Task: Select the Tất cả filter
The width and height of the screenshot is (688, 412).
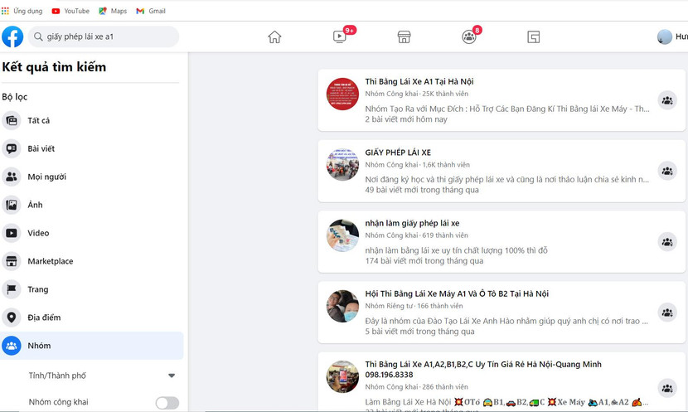Action: (x=38, y=120)
